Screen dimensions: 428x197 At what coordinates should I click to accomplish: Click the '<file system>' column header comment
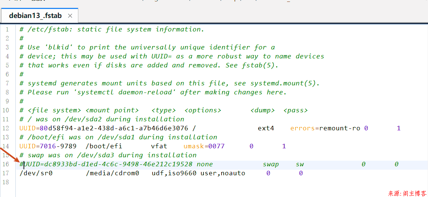(54, 110)
